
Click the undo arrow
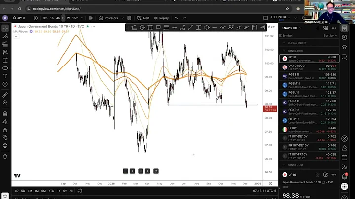pyautogui.click(x=177, y=18)
